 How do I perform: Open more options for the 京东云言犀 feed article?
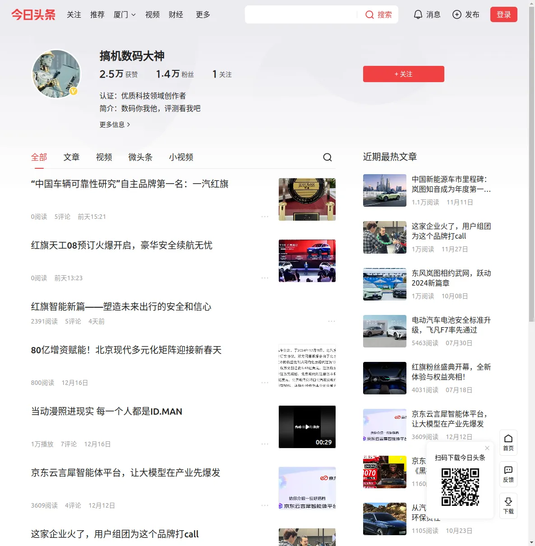[265, 505]
